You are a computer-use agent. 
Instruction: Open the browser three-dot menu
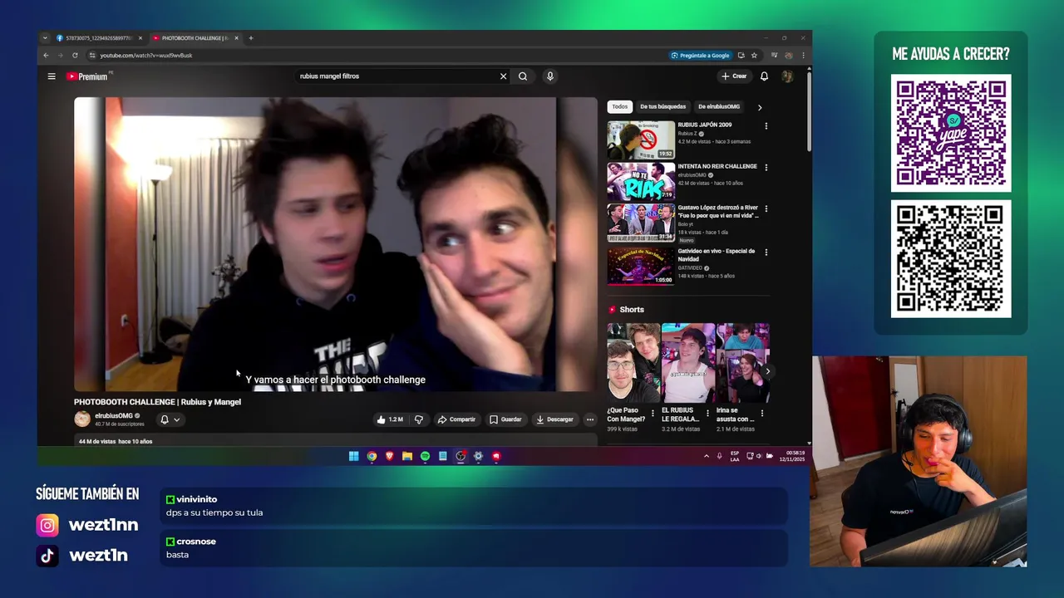803,56
